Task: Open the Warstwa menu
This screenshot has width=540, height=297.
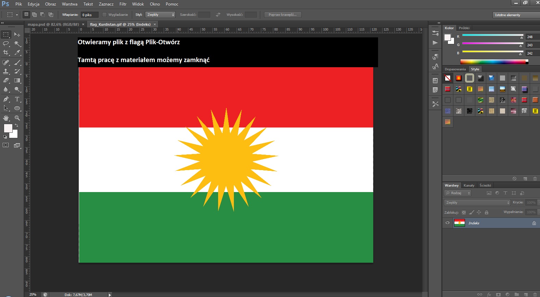Action: coord(70,4)
